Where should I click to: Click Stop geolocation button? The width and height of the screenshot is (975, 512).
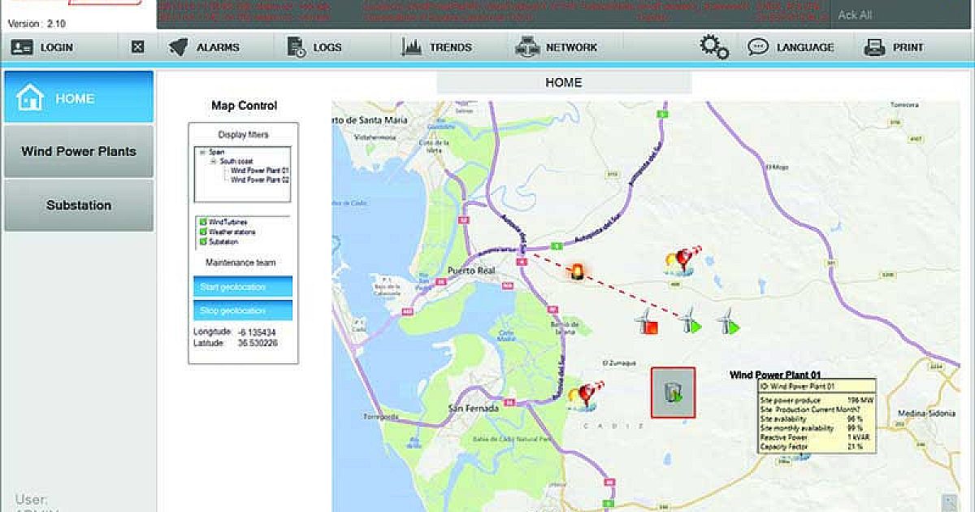pyautogui.click(x=243, y=310)
